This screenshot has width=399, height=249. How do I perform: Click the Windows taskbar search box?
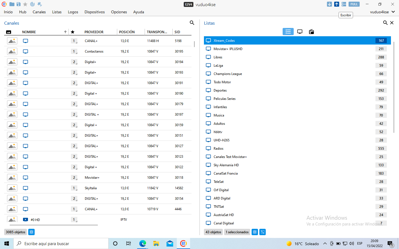click(61, 243)
